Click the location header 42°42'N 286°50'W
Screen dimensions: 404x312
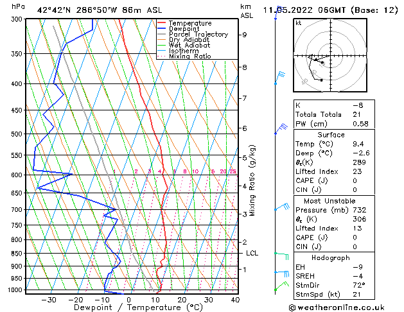100,10
